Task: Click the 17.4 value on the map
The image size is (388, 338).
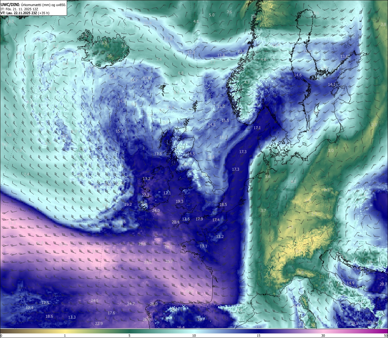Action: pyautogui.click(x=216, y=220)
